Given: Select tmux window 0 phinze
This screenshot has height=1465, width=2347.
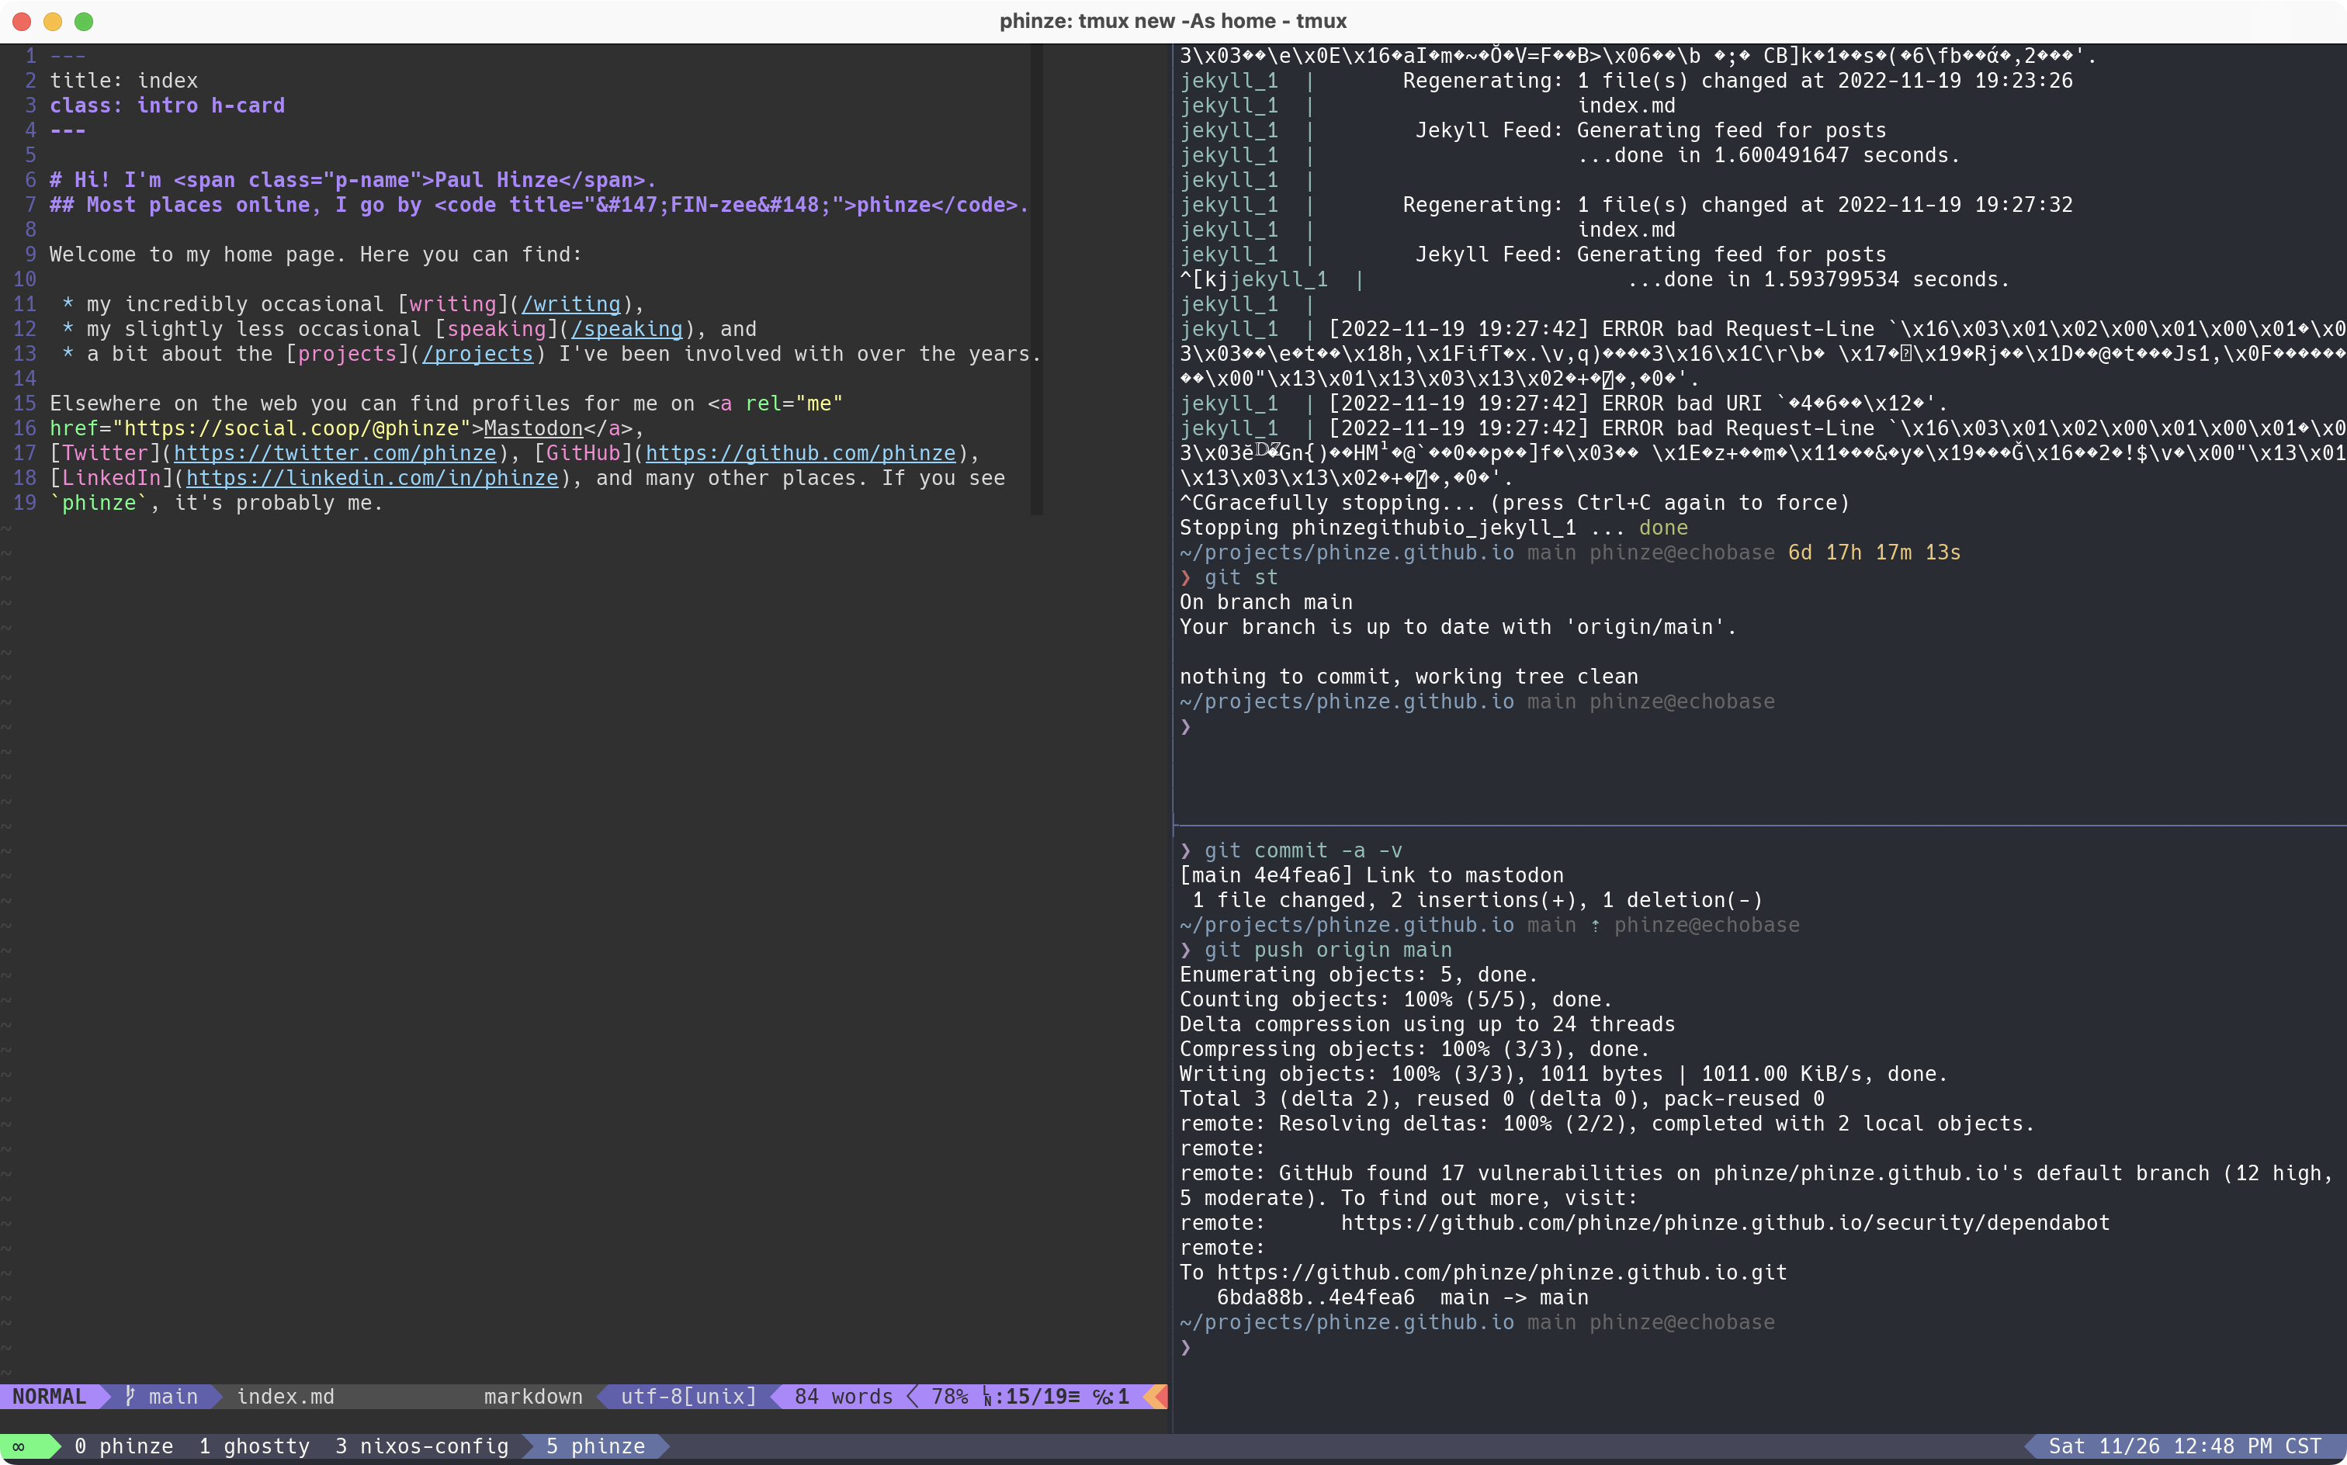Looking at the screenshot, I should click(124, 1446).
